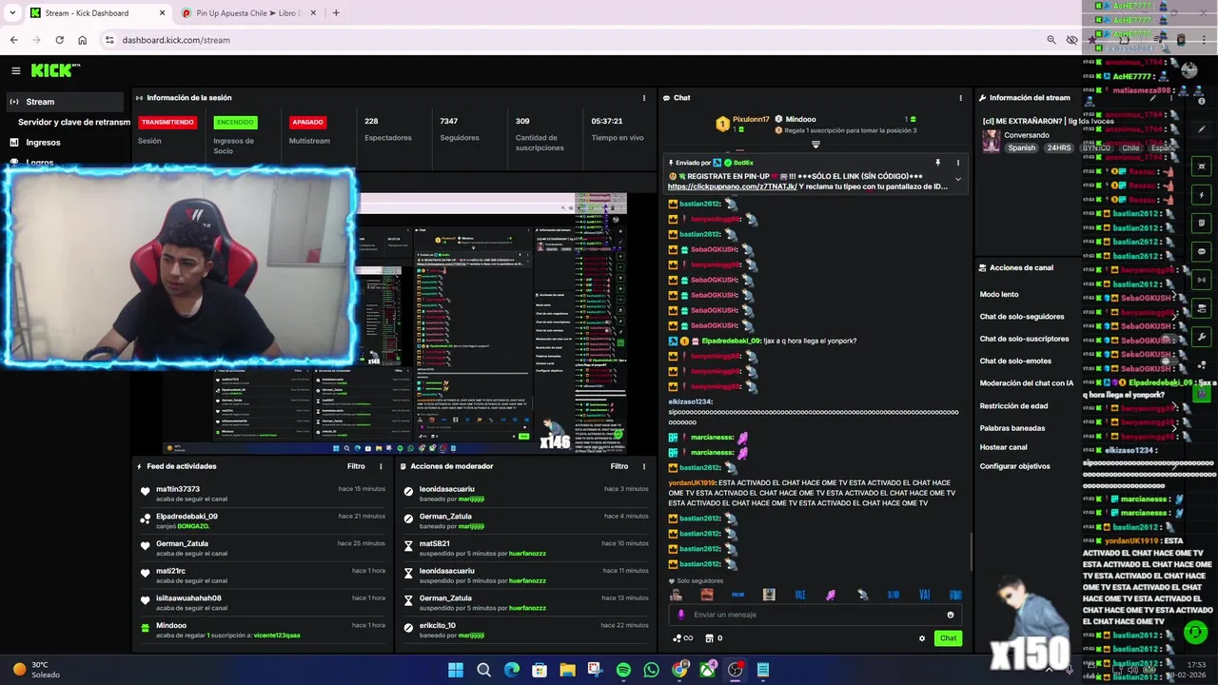The width and height of the screenshot is (1218, 685).
Task: Click Hostear canal
Action: point(1003,447)
